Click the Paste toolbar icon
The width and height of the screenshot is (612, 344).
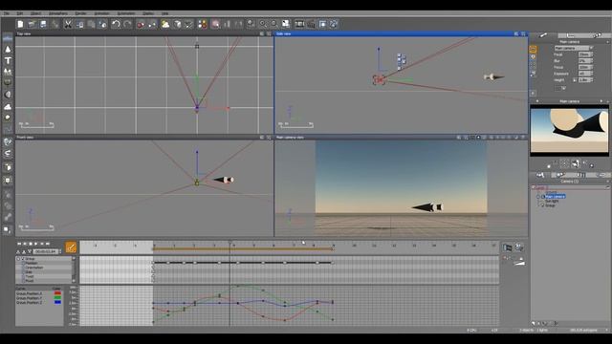tap(91, 24)
